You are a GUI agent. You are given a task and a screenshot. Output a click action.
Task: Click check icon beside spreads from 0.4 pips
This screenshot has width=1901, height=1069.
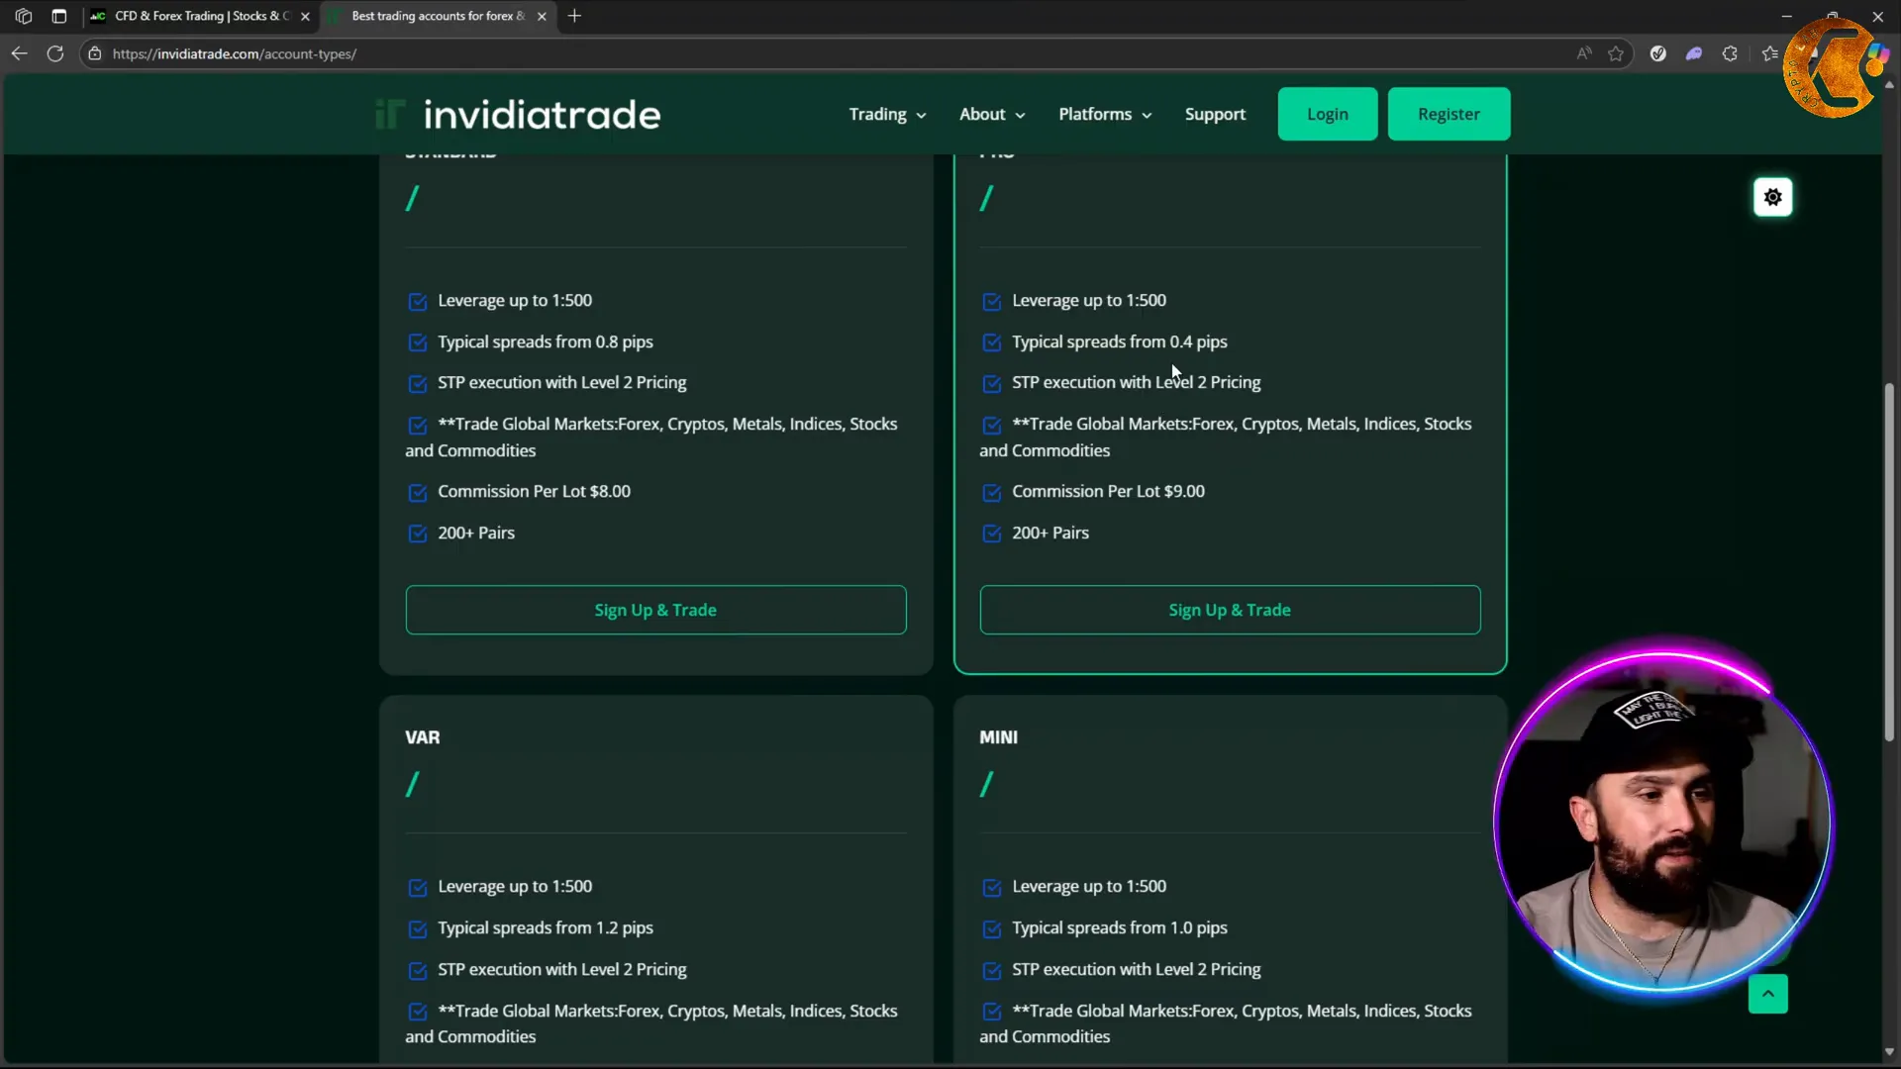tap(991, 342)
